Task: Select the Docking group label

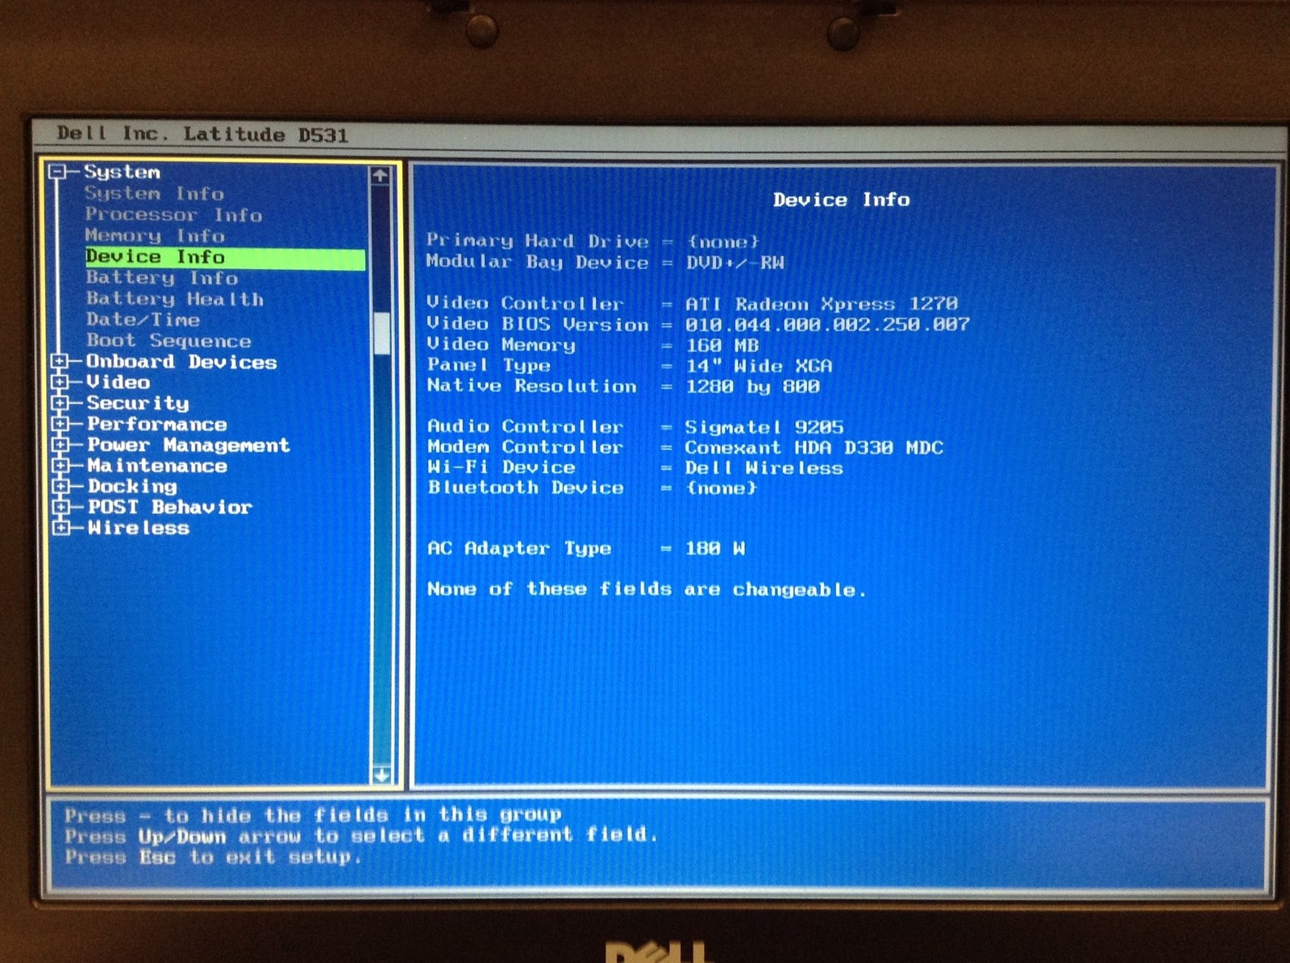Action: tap(132, 486)
